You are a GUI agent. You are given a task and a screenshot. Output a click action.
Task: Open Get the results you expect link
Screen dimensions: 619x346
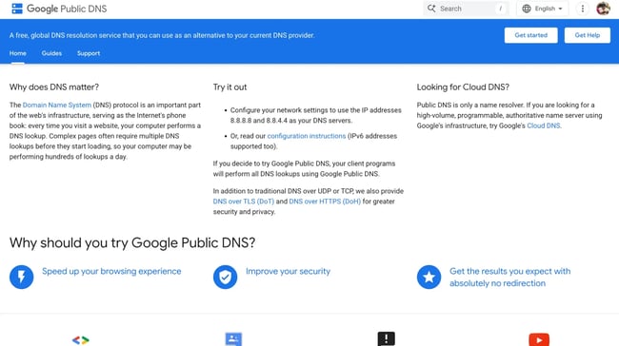coord(510,277)
